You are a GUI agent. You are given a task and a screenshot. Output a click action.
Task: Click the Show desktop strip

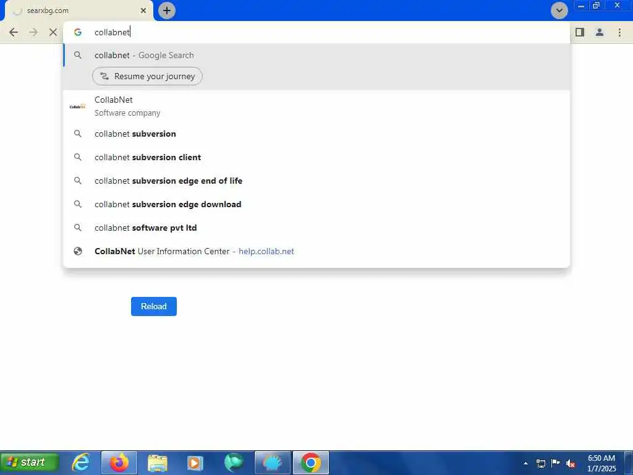(629, 463)
